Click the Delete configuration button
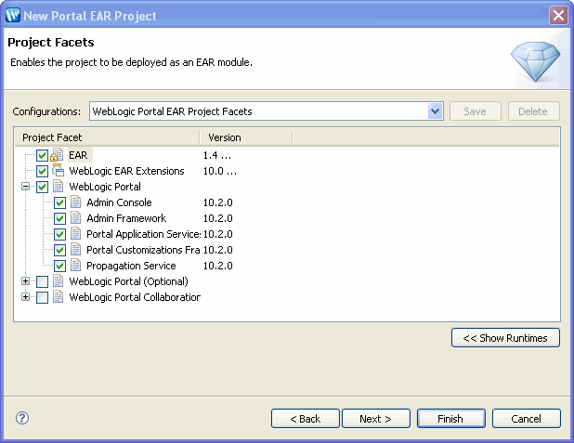 tap(533, 111)
